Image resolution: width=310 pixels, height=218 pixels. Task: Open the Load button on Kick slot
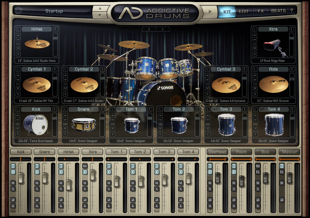click(x=18, y=109)
